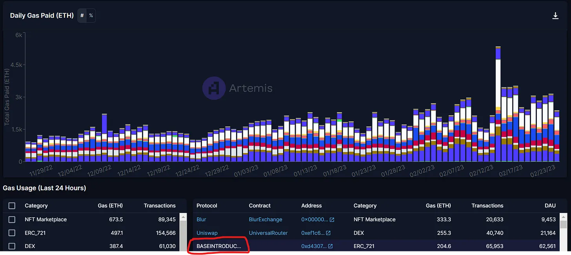Image resolution: width=571 pixels, height=255 pixels.
Task: Click scroll-up arrow of category table scrollbar
Action: [x=183, y=217]
